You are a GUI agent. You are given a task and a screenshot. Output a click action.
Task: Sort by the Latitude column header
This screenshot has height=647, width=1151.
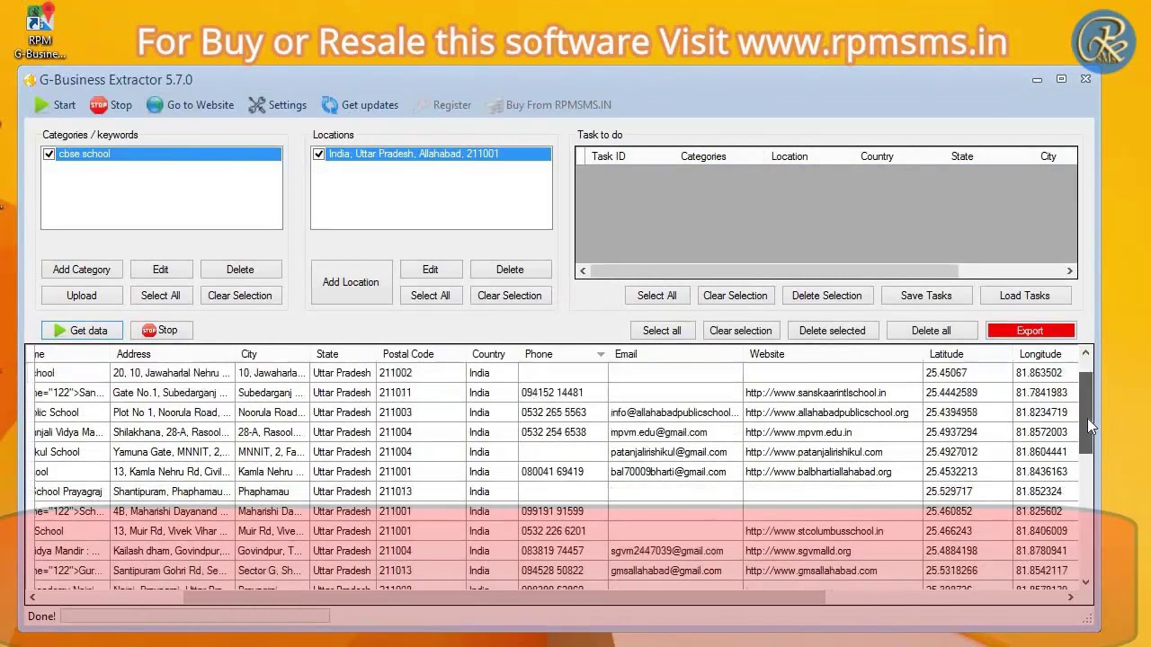pos(968,355)
